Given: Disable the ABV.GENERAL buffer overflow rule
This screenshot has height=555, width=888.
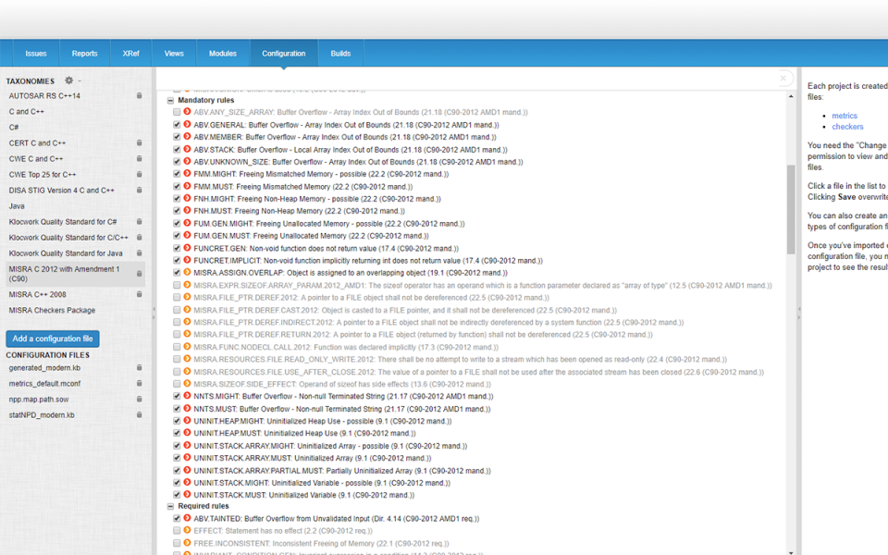Looking at the screenshot, I should [x=176, y=124].
